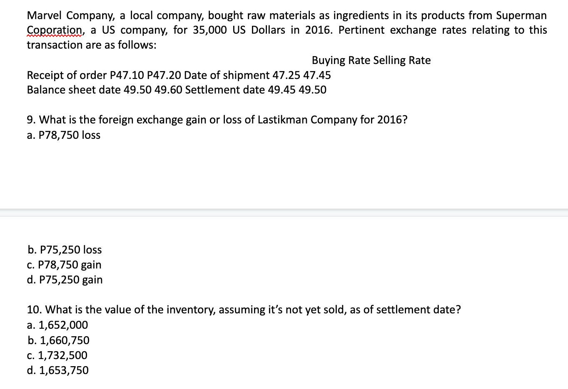Pick option "c. P78,750 gain"
This screenshot has height=389, width=568.
pyautogui.click(x=64, y=265)
